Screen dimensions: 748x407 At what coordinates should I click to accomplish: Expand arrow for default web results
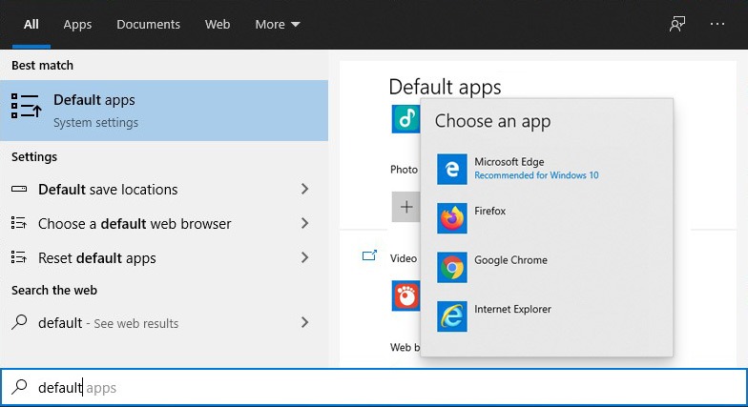coord(305,322)
